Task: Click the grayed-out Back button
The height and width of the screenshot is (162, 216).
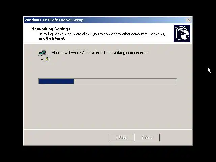Action: pyautogui.click(x=122, y=137)
